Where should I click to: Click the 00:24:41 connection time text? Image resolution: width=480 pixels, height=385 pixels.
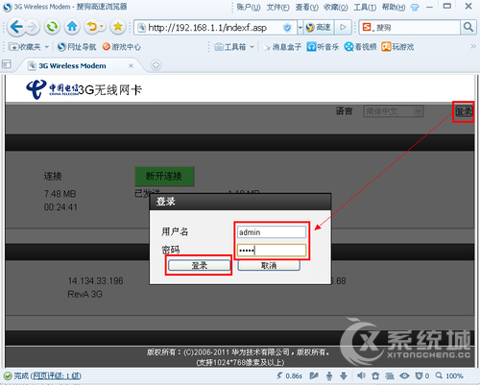click(60, 207)
